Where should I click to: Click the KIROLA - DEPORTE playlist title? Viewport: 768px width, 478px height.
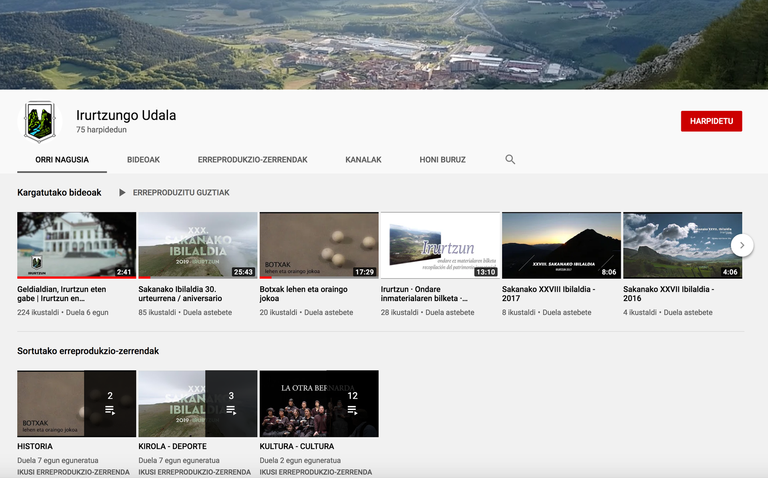172,446
